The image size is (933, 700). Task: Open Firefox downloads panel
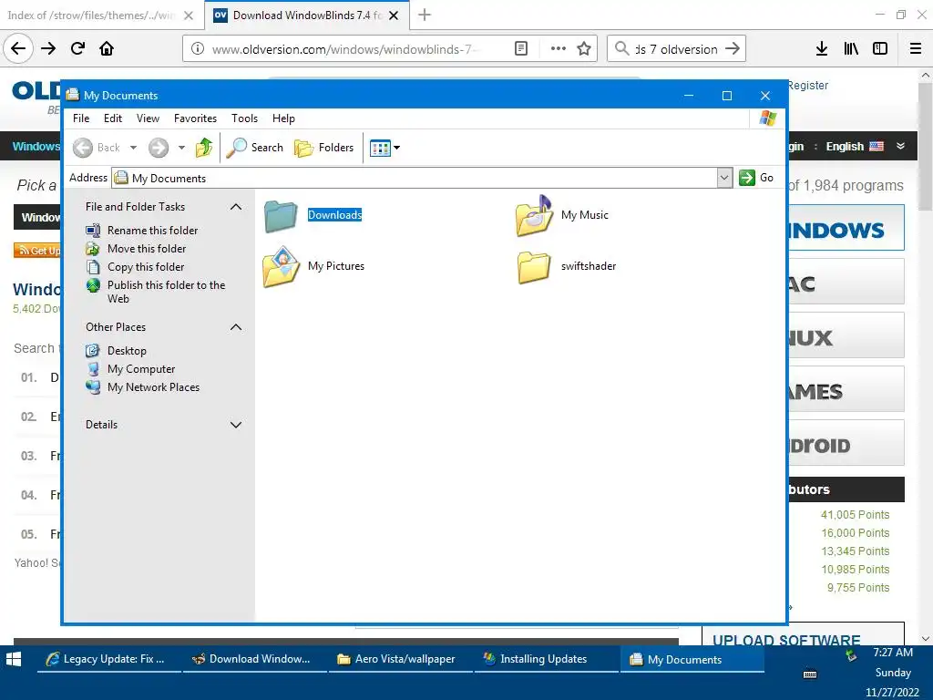pyautogui.click(x=822, y=49)
